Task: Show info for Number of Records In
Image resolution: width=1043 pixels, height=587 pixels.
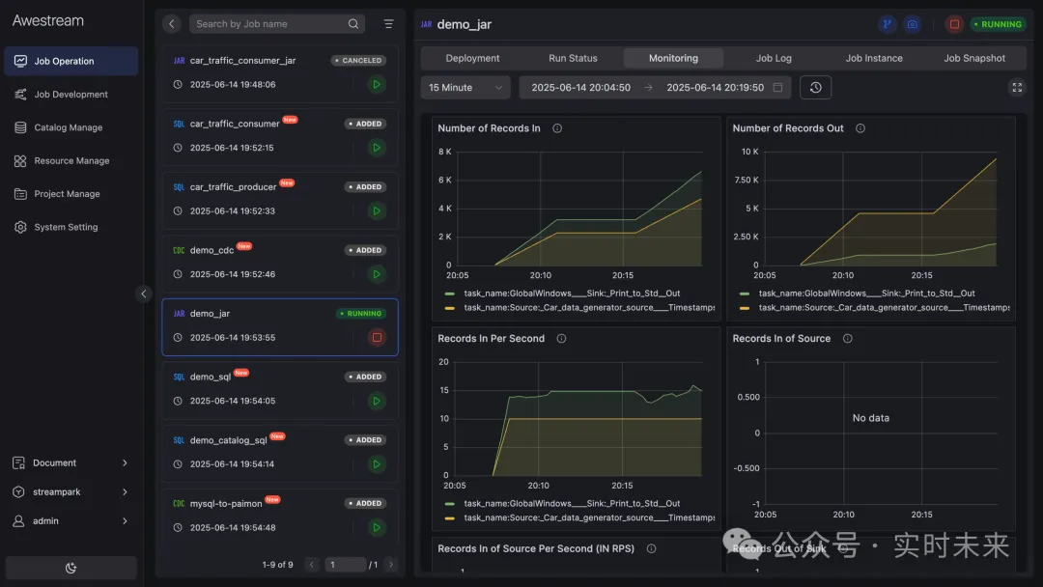Action: [557, 128]
